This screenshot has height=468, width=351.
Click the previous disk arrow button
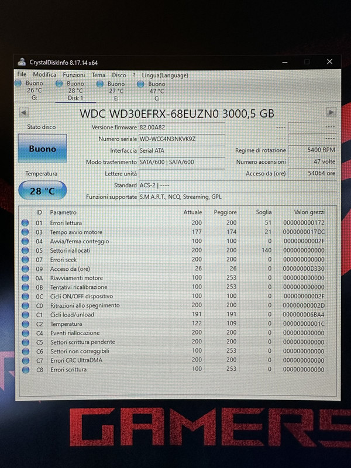tap(24, 112)
